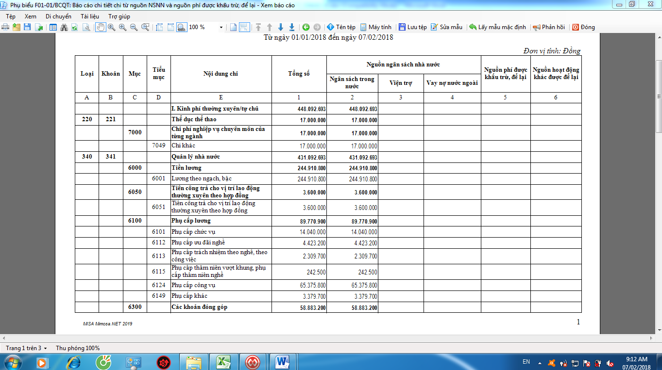Click the Zoom out minus magnifier
This screenshot has width=662, height=370.
[134, 27]
